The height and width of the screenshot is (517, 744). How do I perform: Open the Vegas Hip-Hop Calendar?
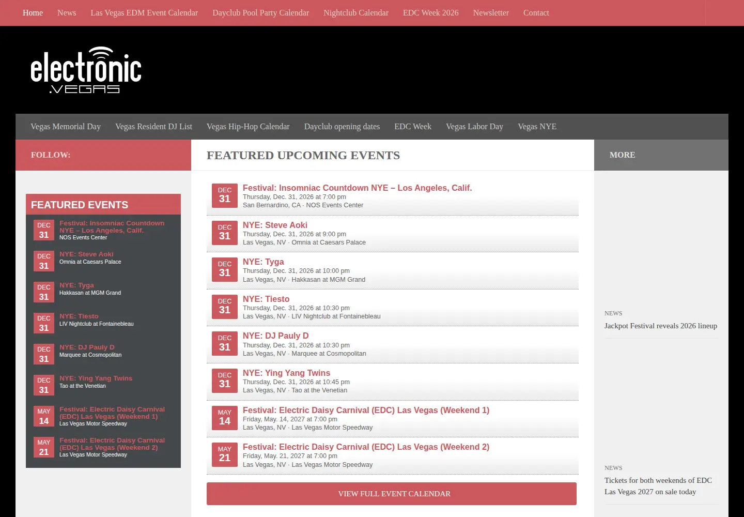coord(248,127)
